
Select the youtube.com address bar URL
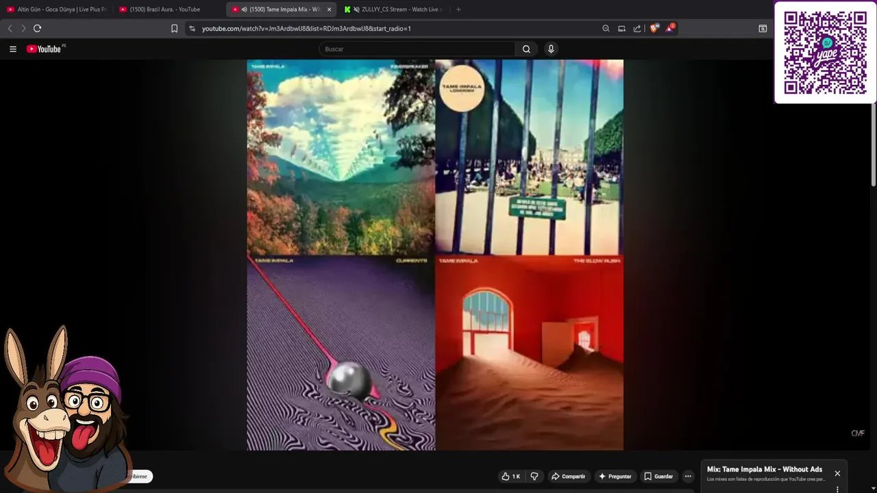pos(306,29)
